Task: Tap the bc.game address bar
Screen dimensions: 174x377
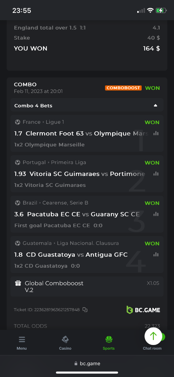Action: tap(87, 363)
